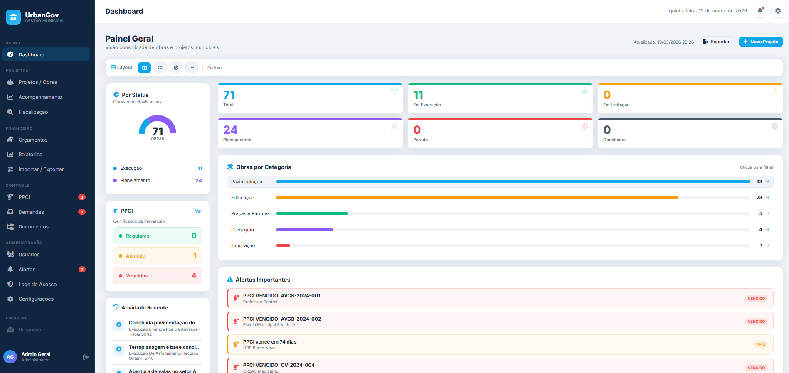Filter by Edificação category arrow
The height and width of the screenshot is (373, 789).
coord(768,197)
